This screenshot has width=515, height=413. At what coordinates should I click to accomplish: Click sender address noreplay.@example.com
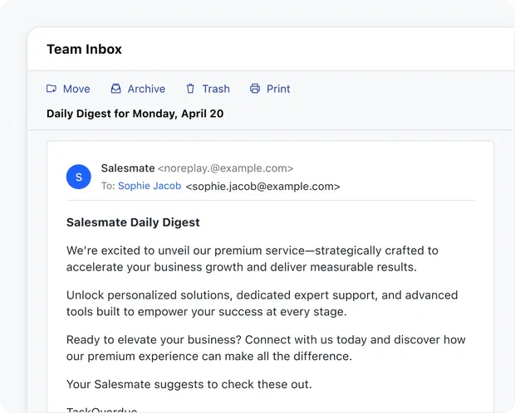click(x=225, y=168)
